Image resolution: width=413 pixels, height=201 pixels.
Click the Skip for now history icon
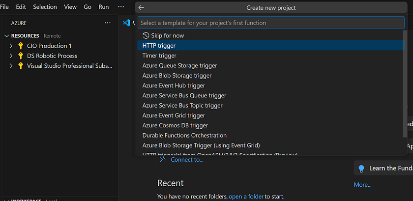click(x=146, y=35)
